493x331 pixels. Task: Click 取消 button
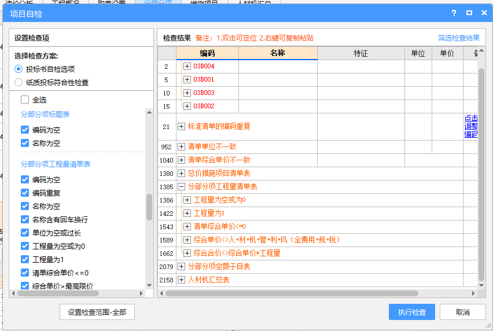pos(462,312)
